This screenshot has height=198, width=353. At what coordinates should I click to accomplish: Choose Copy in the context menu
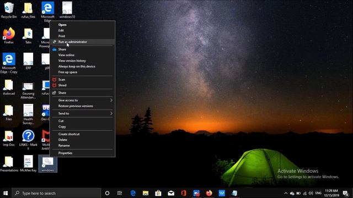[62, 127]
